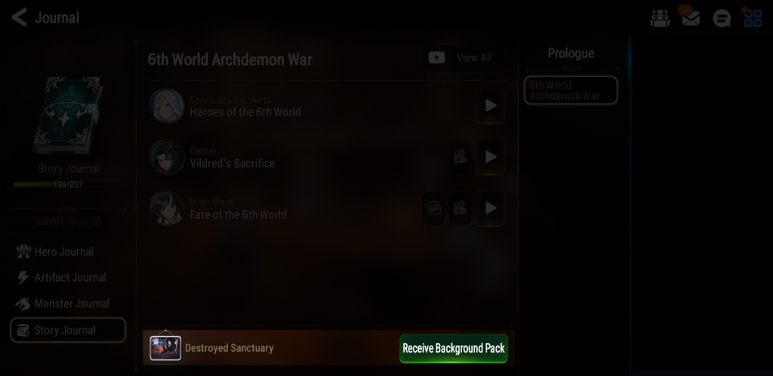Claim the Receive Background Pack reward
773x376 pixels.
(x=454, y=348)
